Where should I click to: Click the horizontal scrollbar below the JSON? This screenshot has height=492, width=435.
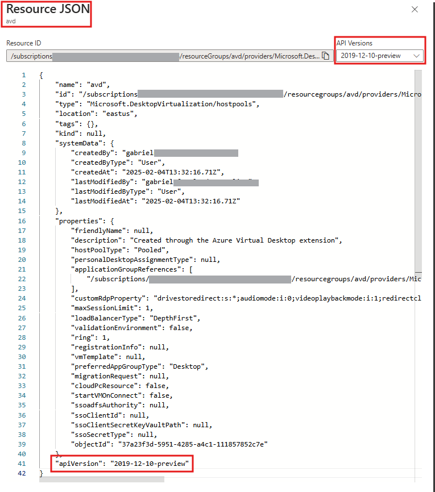(x=101, y=479)
